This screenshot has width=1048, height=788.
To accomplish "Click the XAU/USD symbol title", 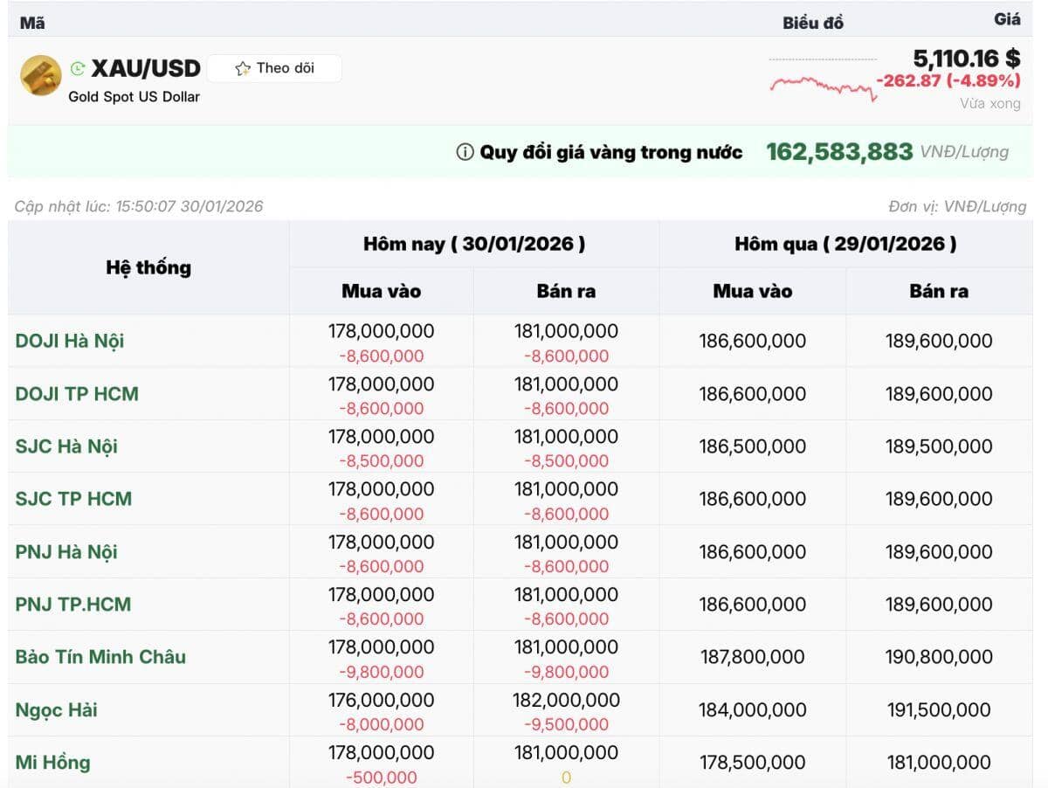I will point(146,68).
